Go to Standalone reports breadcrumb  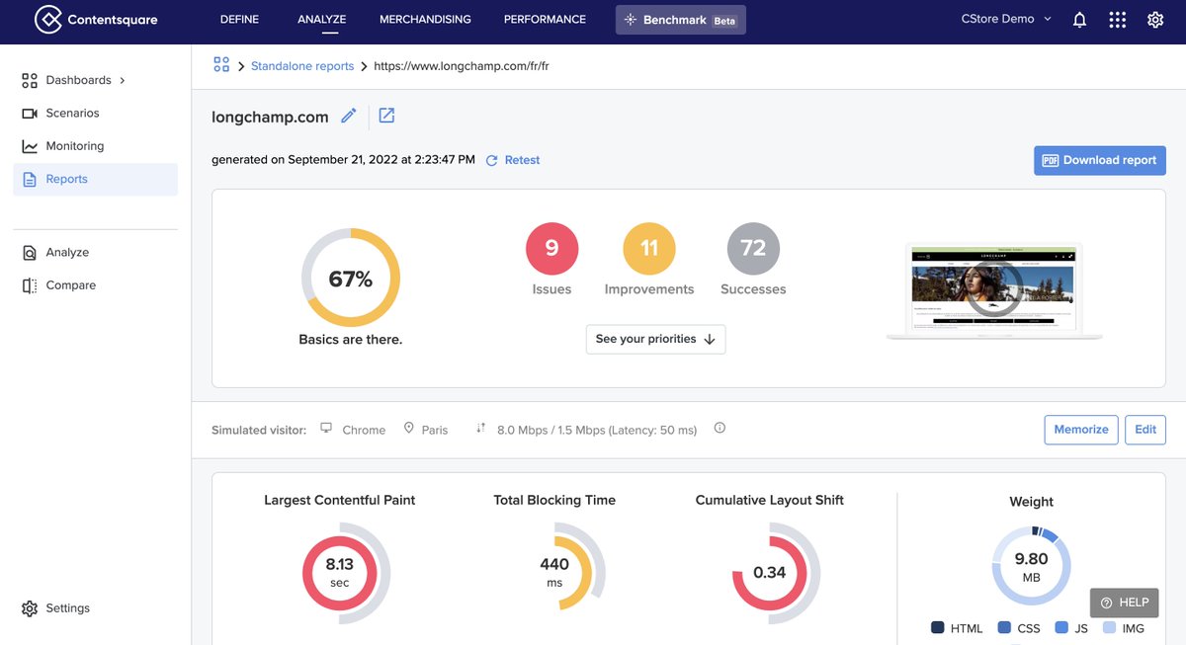coord(302,66)
